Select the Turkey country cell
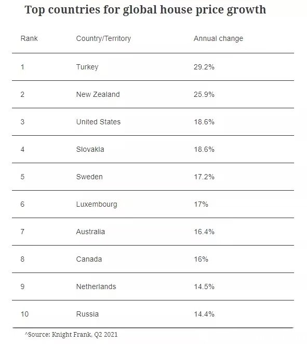Screen dimensions: 307x344 pyautogui.click(x=87, y=67)
